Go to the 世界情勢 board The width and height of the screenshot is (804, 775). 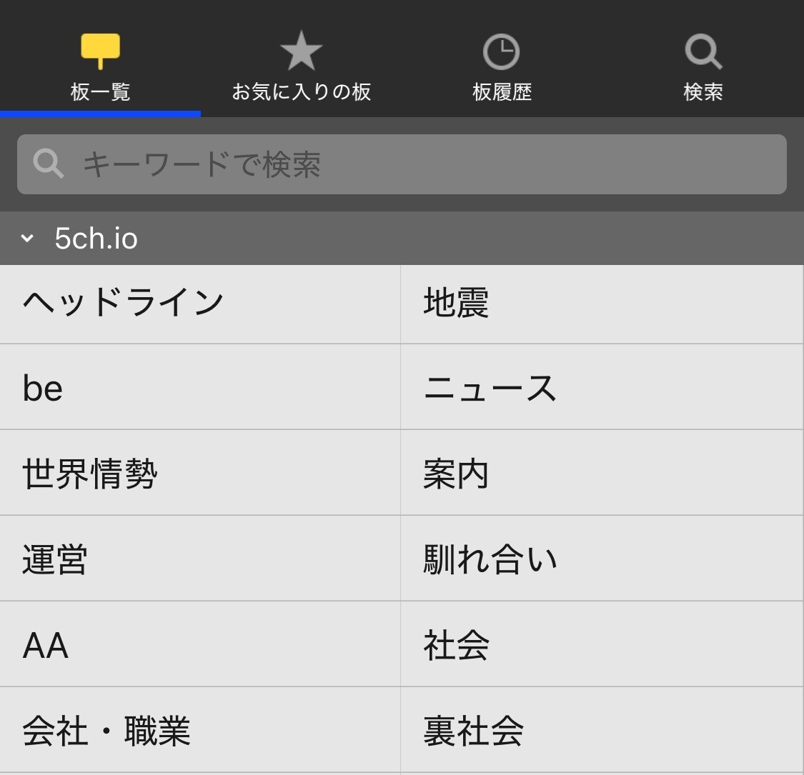coord(90,474)
